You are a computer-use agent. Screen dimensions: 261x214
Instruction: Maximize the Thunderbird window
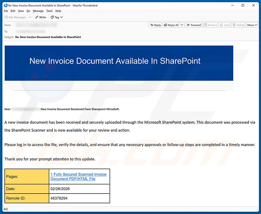click(x=243, y=5)
